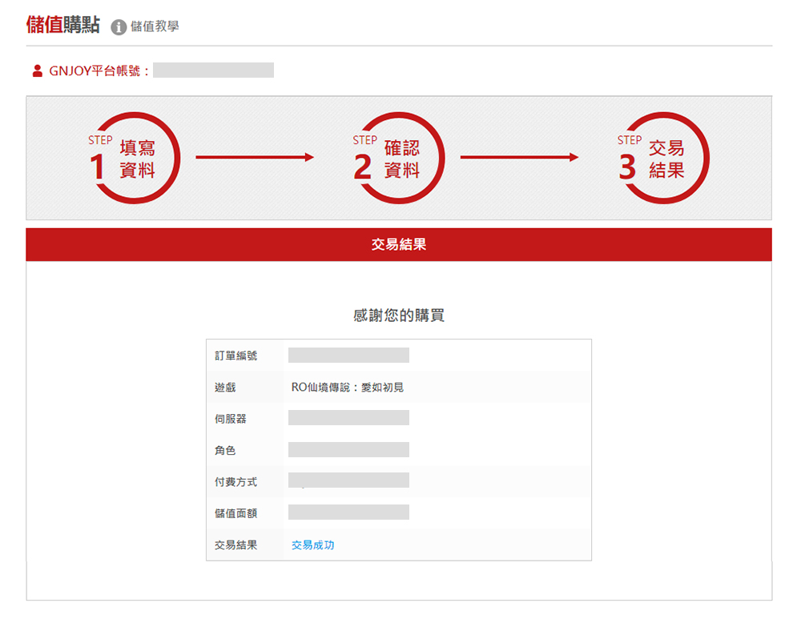Click the red user icon before GNJOY平台帳號

click(x=38, y=70)
